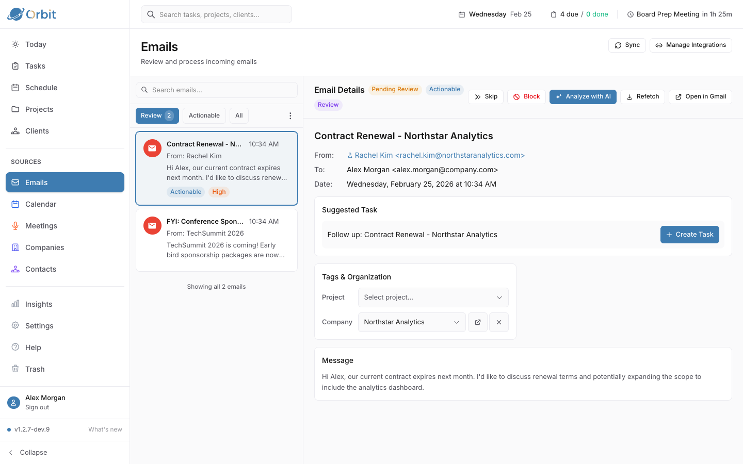743x464 pixels.
Task: Select the Calendar source
Action: (40, 204)
